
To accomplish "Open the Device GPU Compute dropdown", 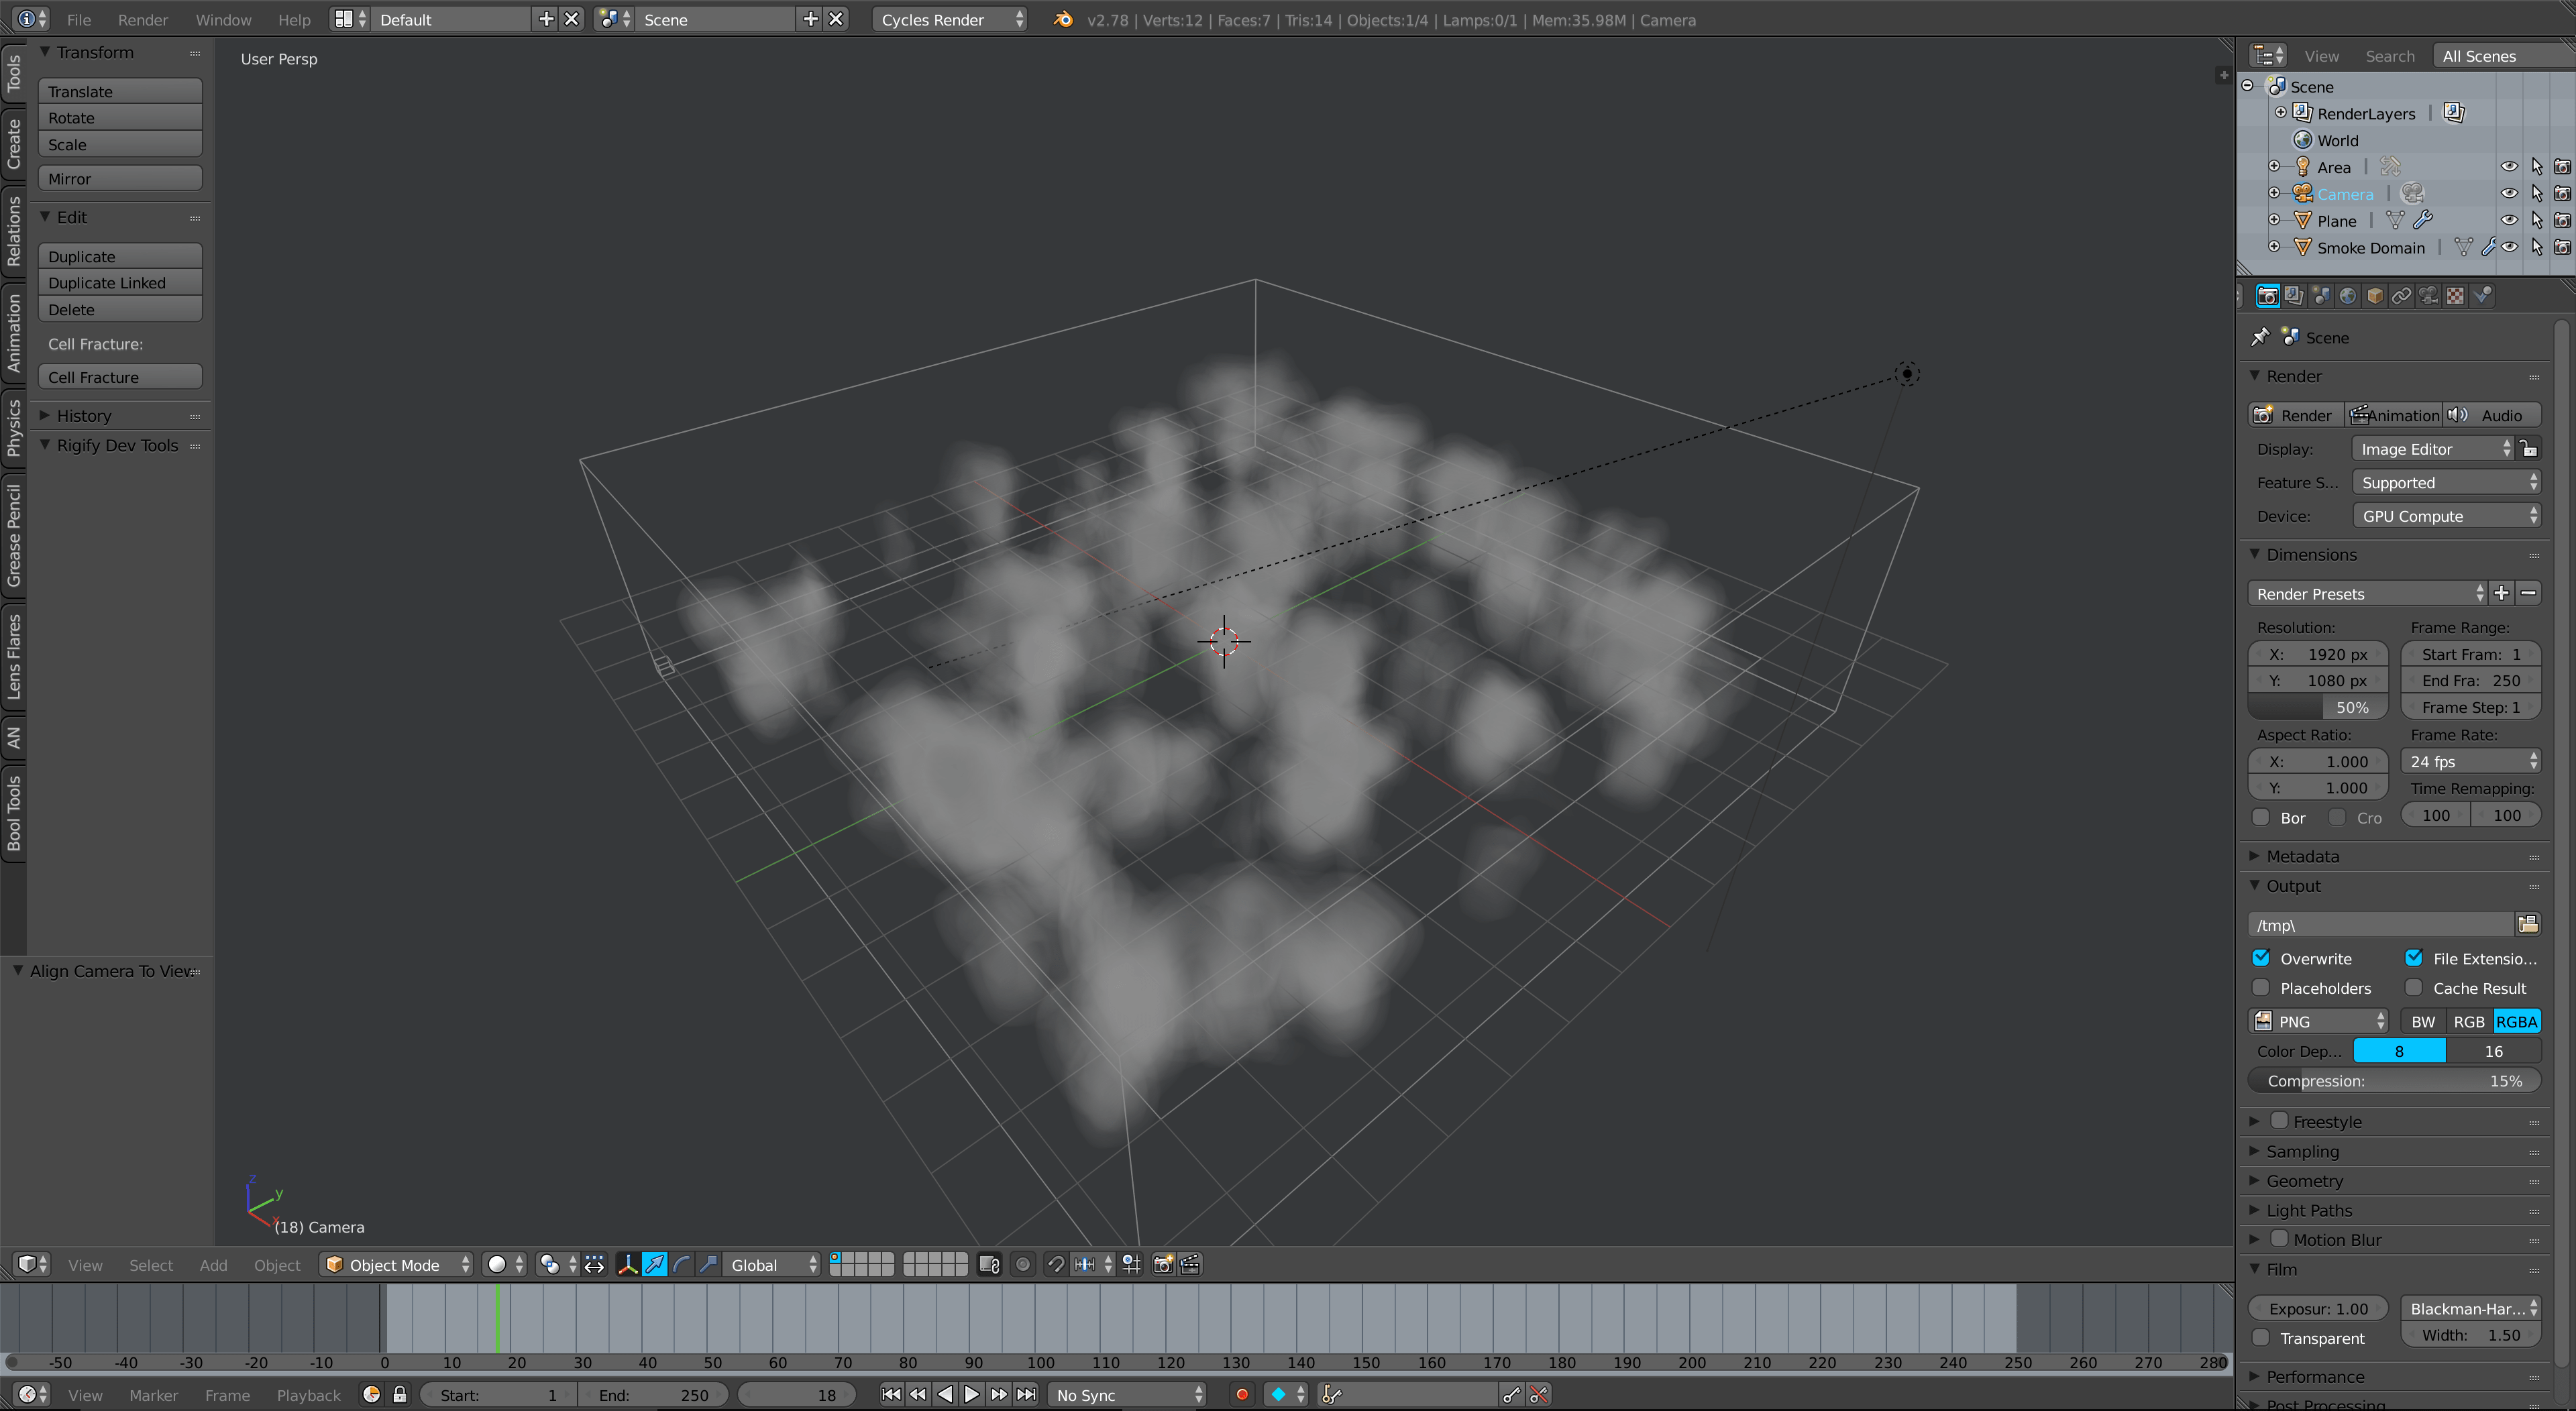I will click(x=2446, y=516).
